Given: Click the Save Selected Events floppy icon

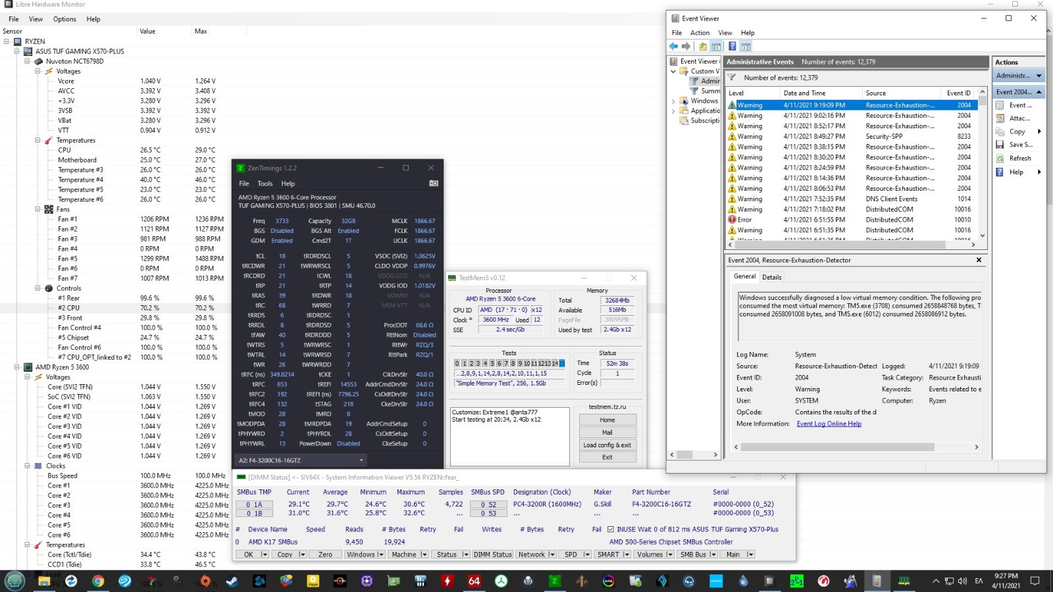Looking at the screenshot, I should click(x=1000, y=145).
